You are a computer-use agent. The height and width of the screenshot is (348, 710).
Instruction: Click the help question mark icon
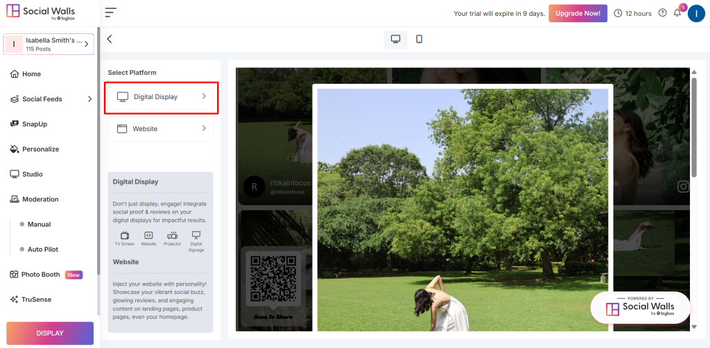pyautogui.click(x=662, y=13)
